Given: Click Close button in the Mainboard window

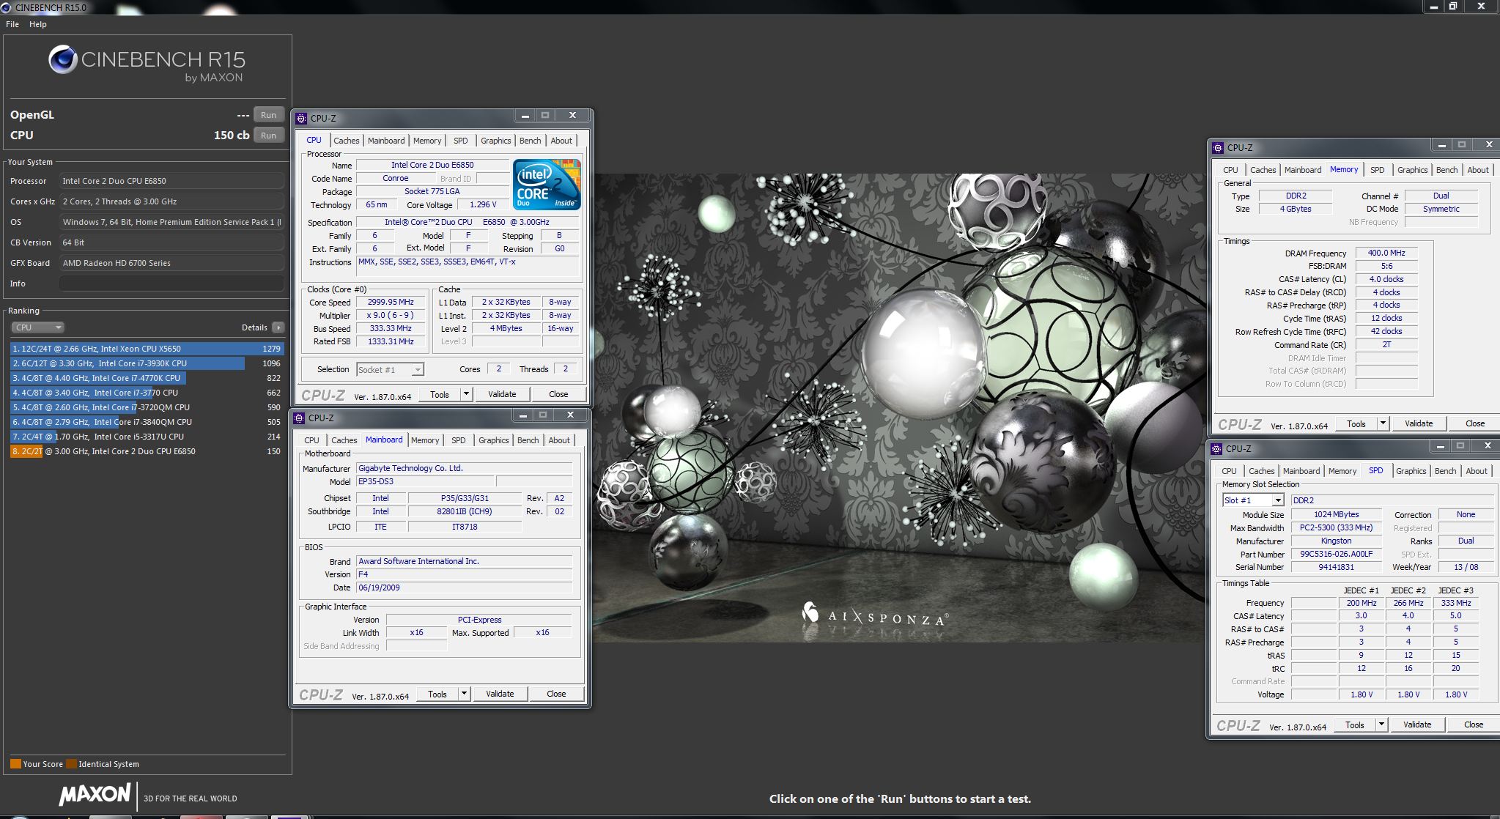Looking at the screenshot, I should 556,694.
